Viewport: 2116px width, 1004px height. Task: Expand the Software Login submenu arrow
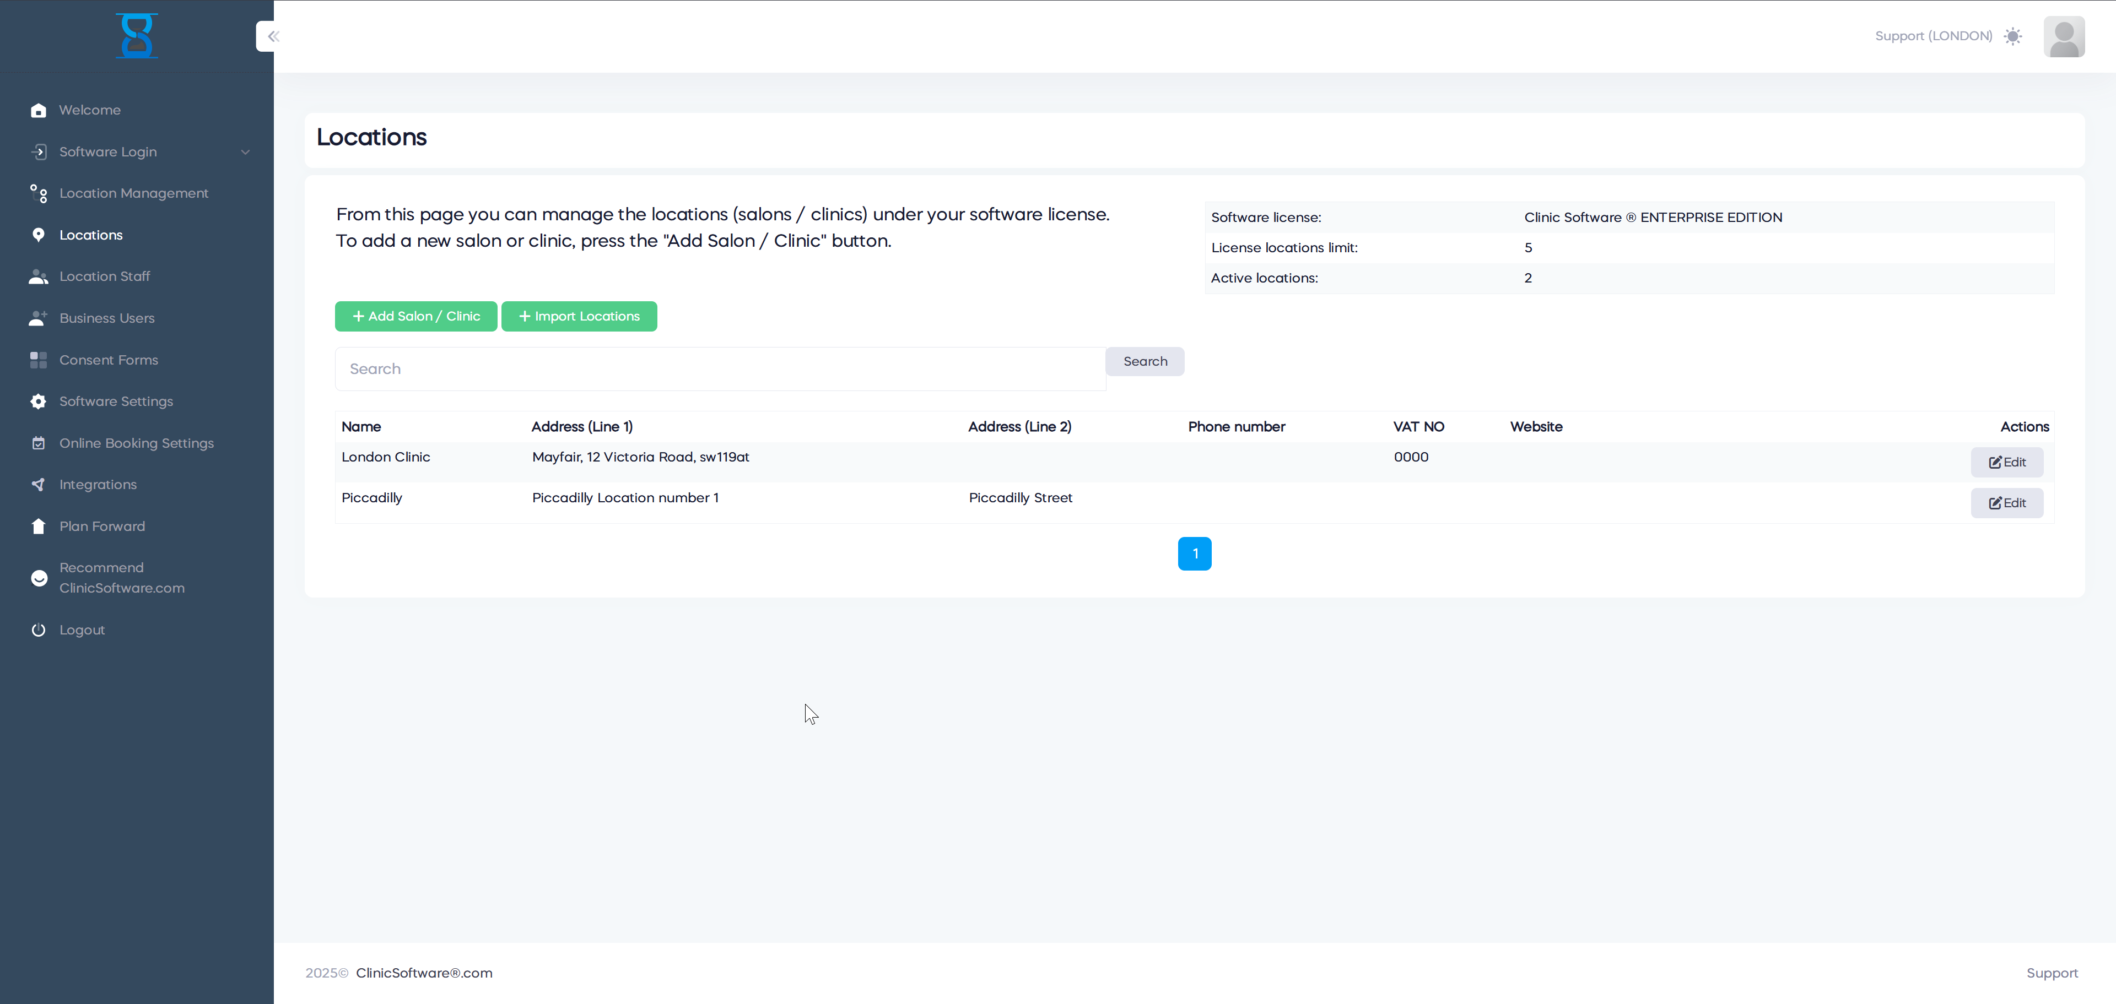(x=245, y=152)
